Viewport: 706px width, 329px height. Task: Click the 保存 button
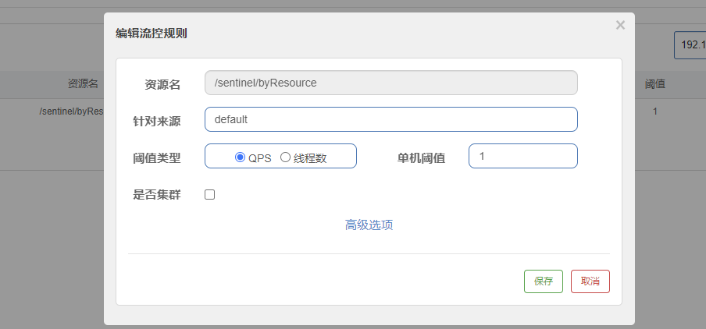click(x=543, y=281)
